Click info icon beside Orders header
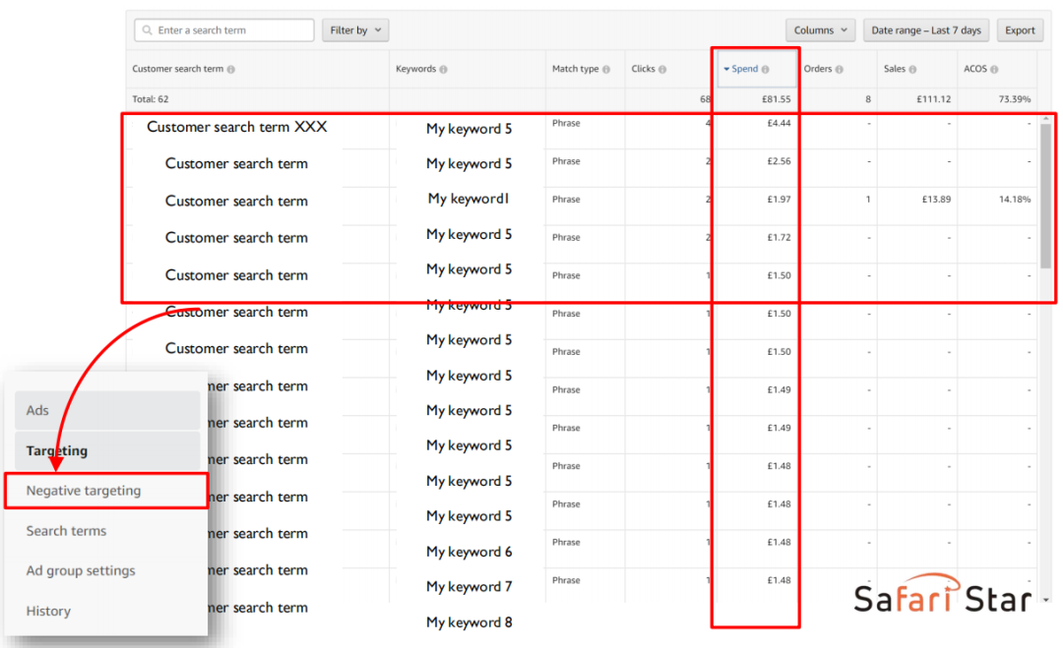The image size is (1063, 648). click(840, 70)
